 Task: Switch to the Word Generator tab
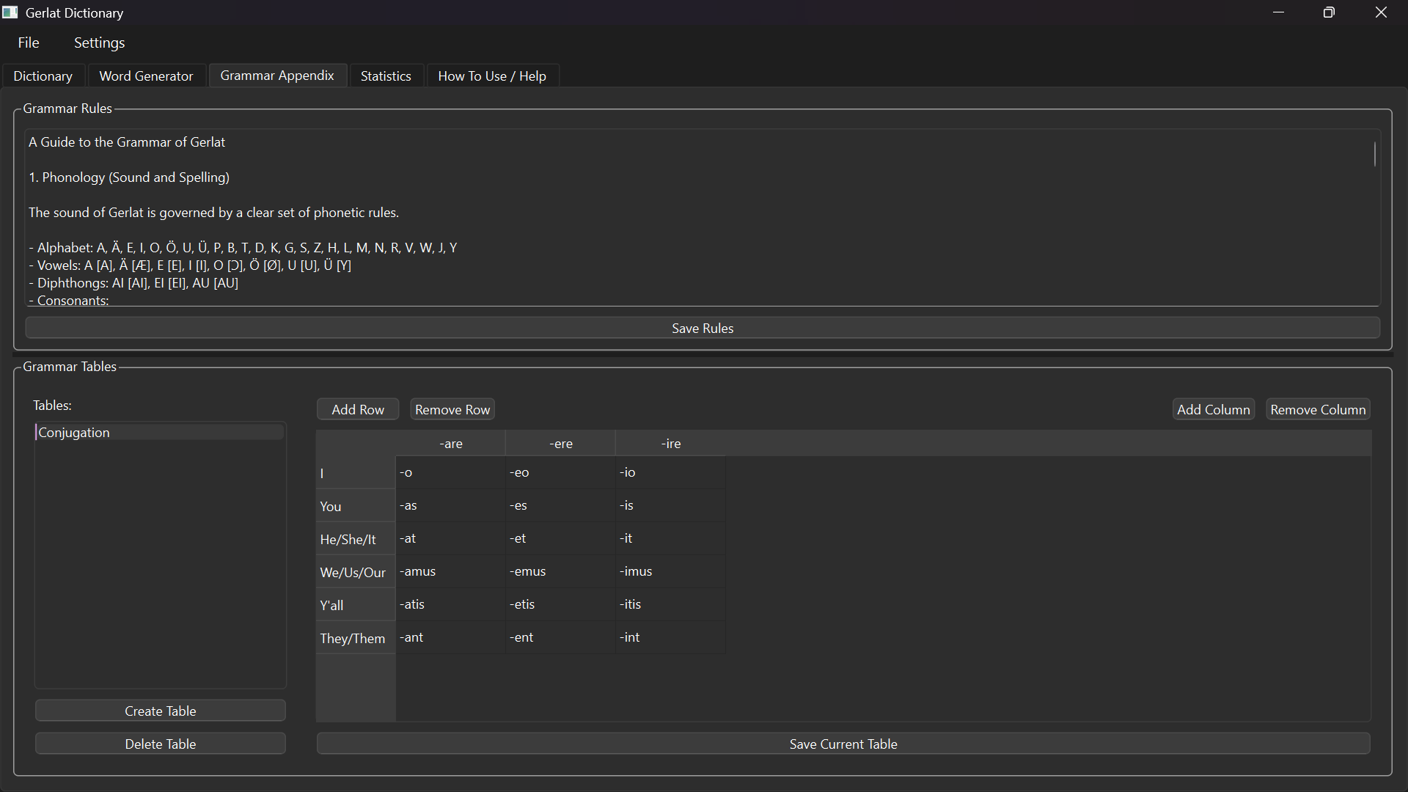[146, 76]
